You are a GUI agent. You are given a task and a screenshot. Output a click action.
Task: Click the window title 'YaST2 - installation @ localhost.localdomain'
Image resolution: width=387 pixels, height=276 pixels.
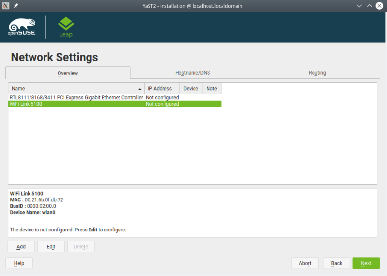coord(193,6)
